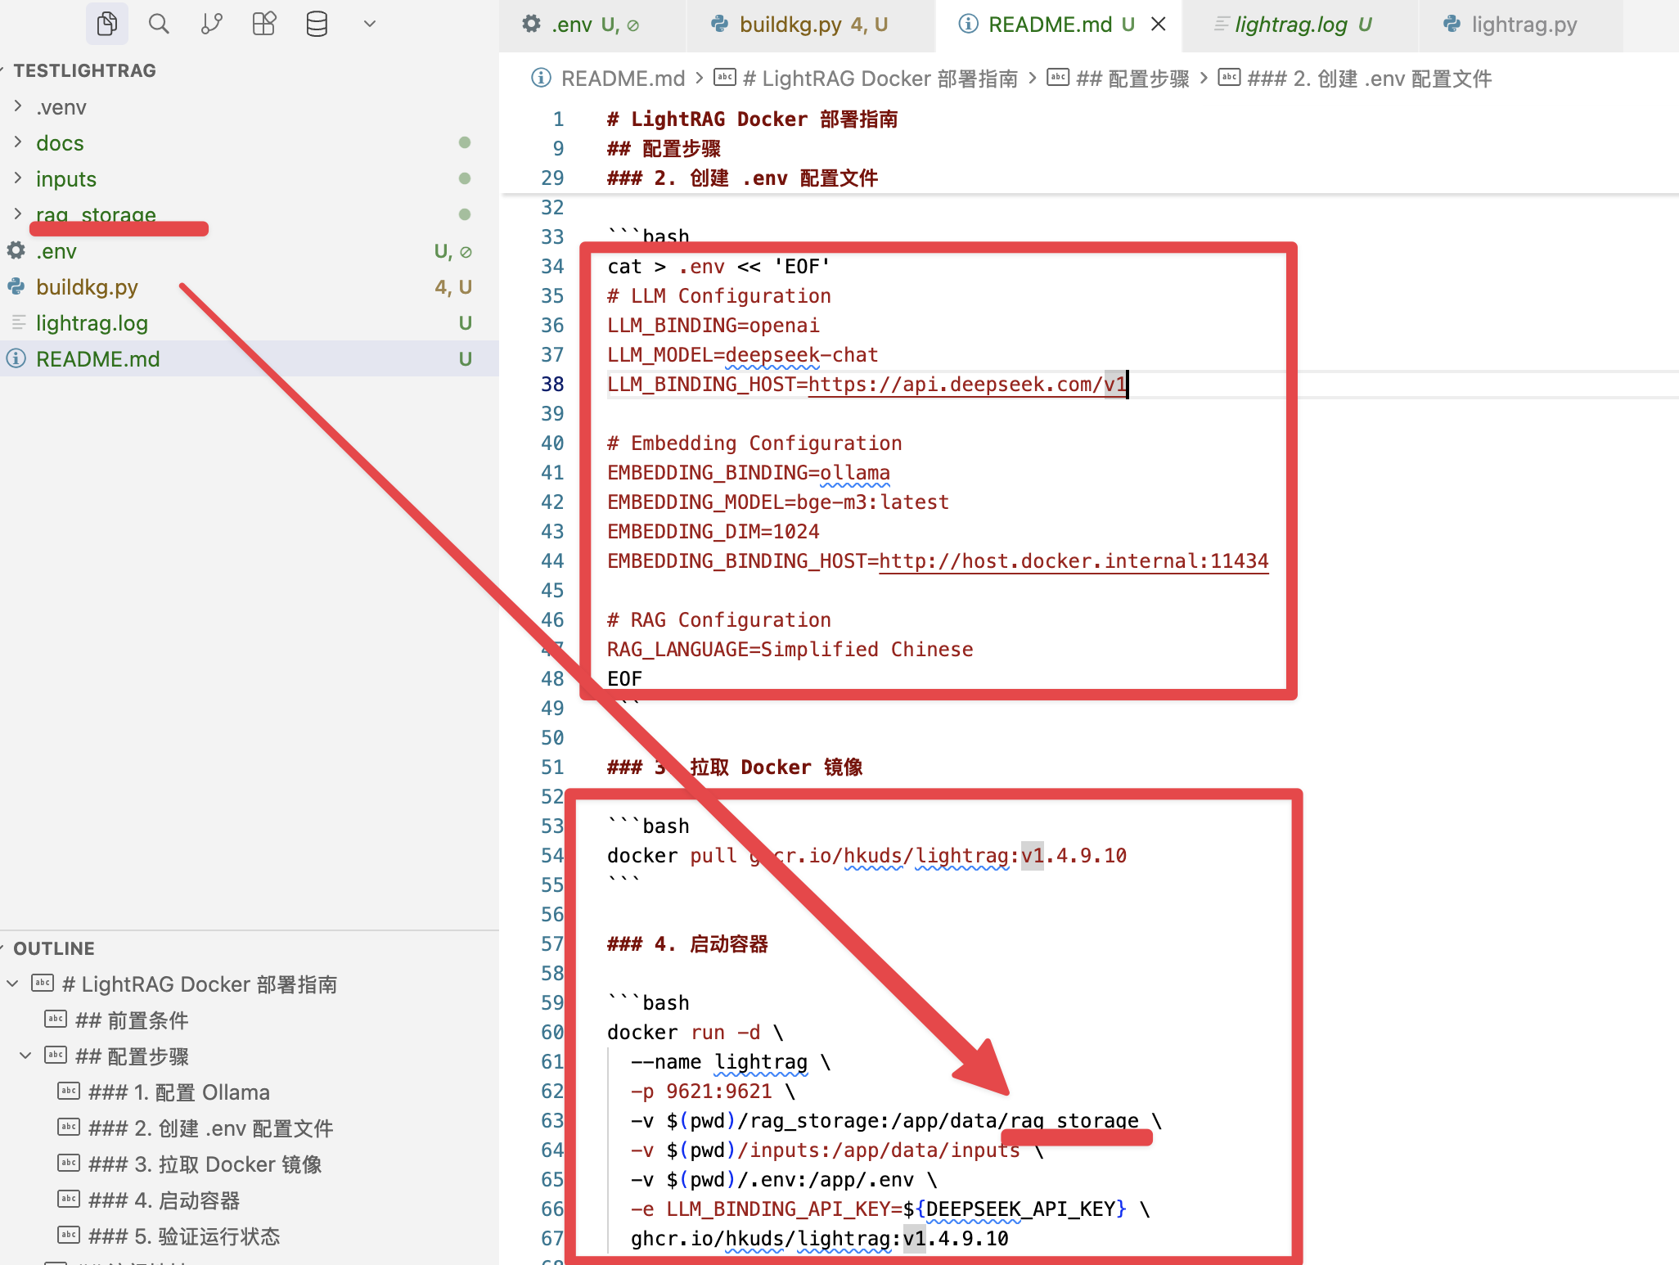1679x1265 pixels.
Task: Jump to 拉取 Docker 镜像 outline item
Action: (x=205, y=1164)
